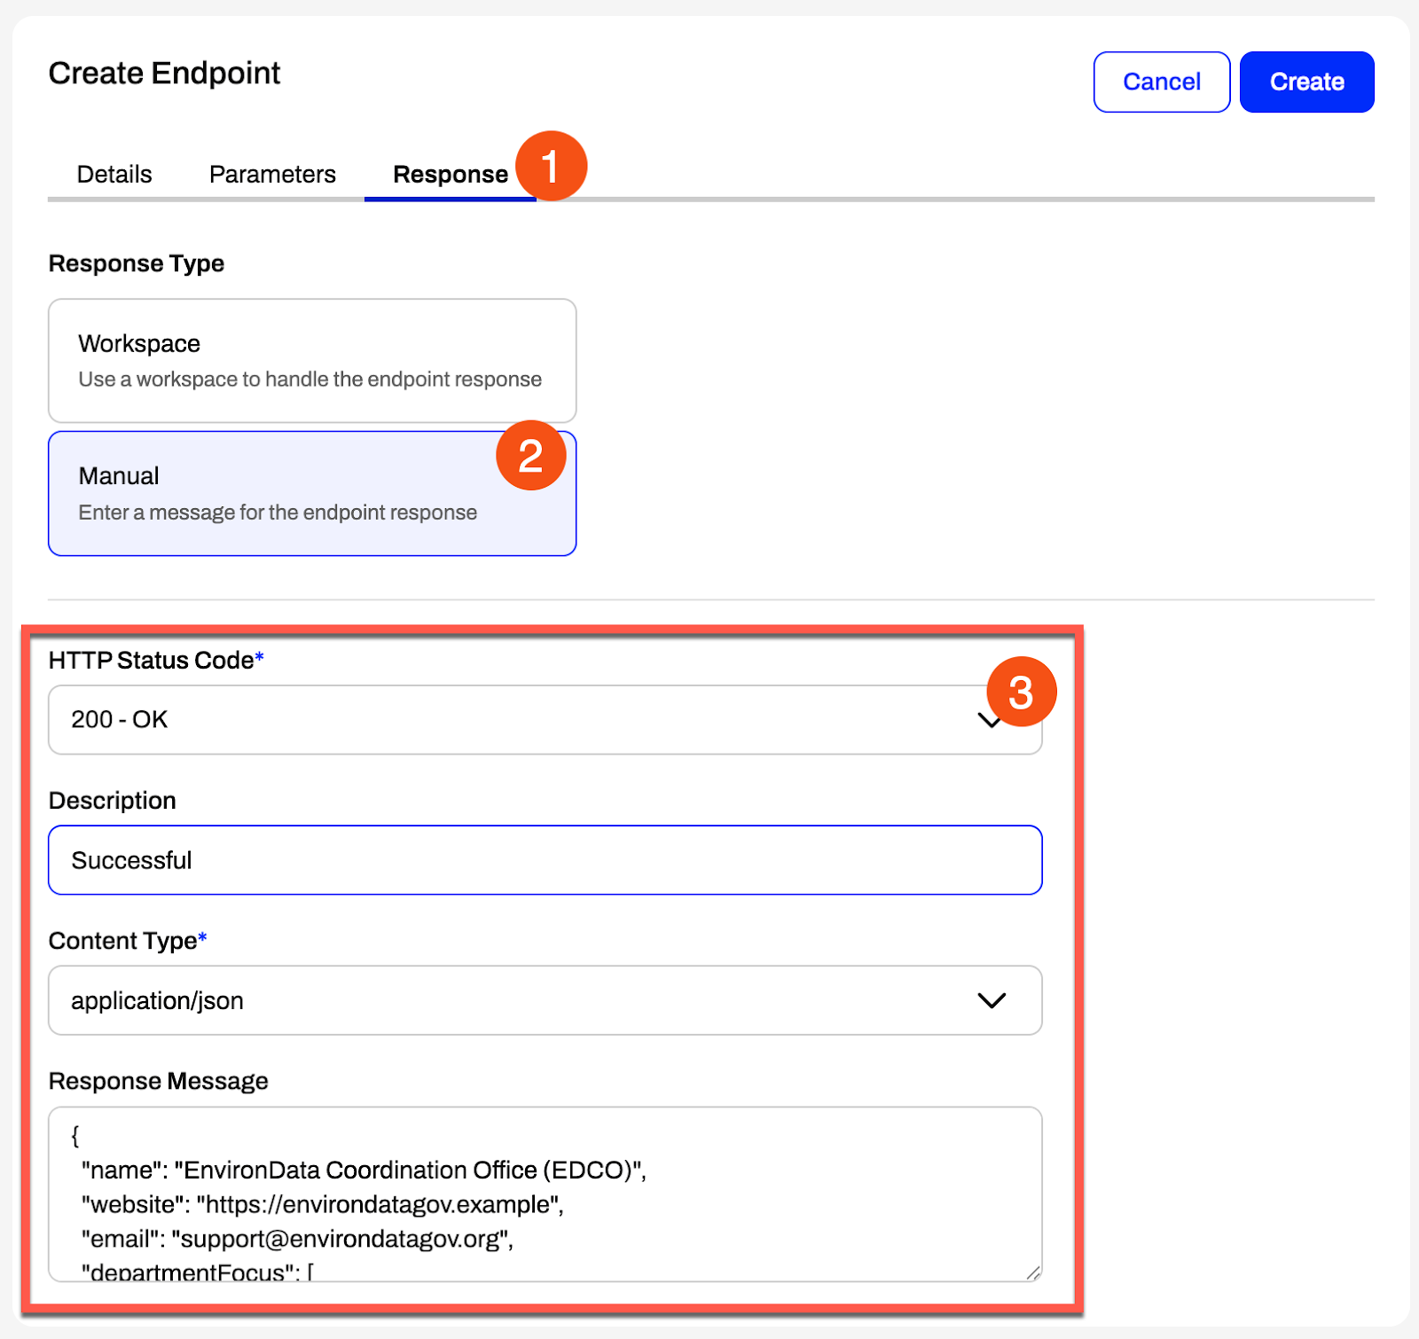1419x1339 pixels.
Task: Switch to the Details tab
Action: pyautogui.click(x=114, y=175)
